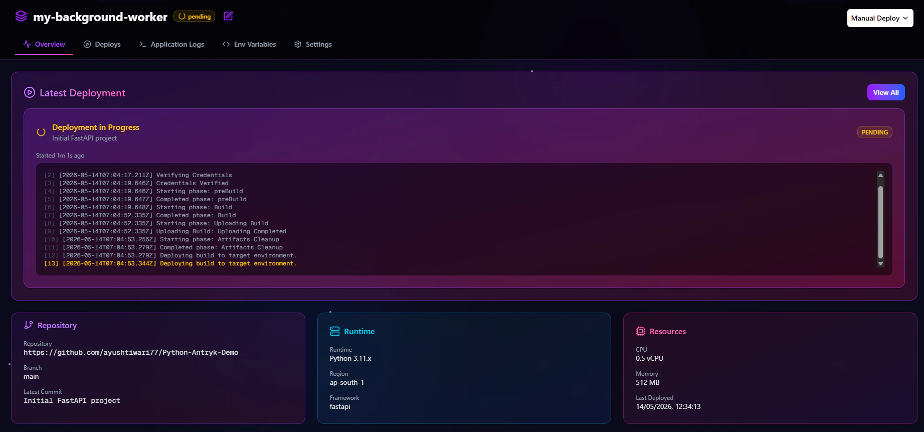Open the Settings tab
The height and width of the screenshot is (432, 924).
point(313,44)
